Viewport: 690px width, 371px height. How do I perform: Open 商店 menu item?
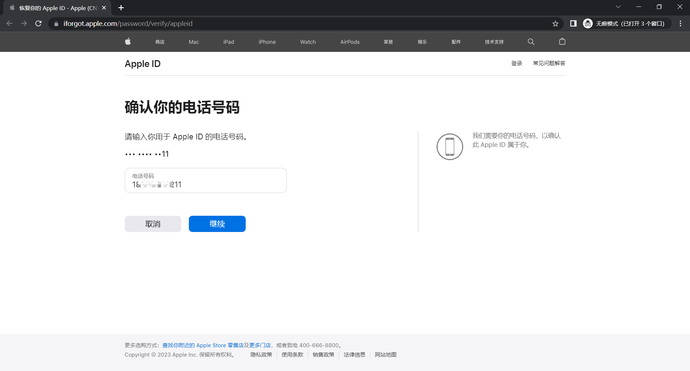[x=160, y=42]
